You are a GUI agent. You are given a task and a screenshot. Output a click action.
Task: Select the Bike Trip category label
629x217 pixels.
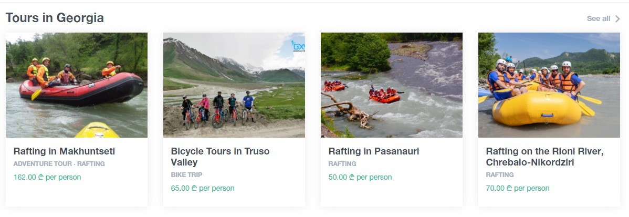pos(186,175)
